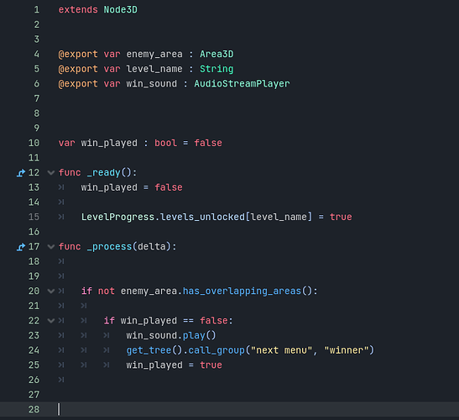
Task: Click the override arrow icon beside _ready
Action: 21,173
